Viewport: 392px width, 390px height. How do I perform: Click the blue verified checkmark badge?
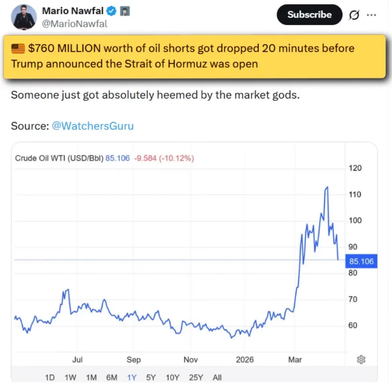coord(113,11)
